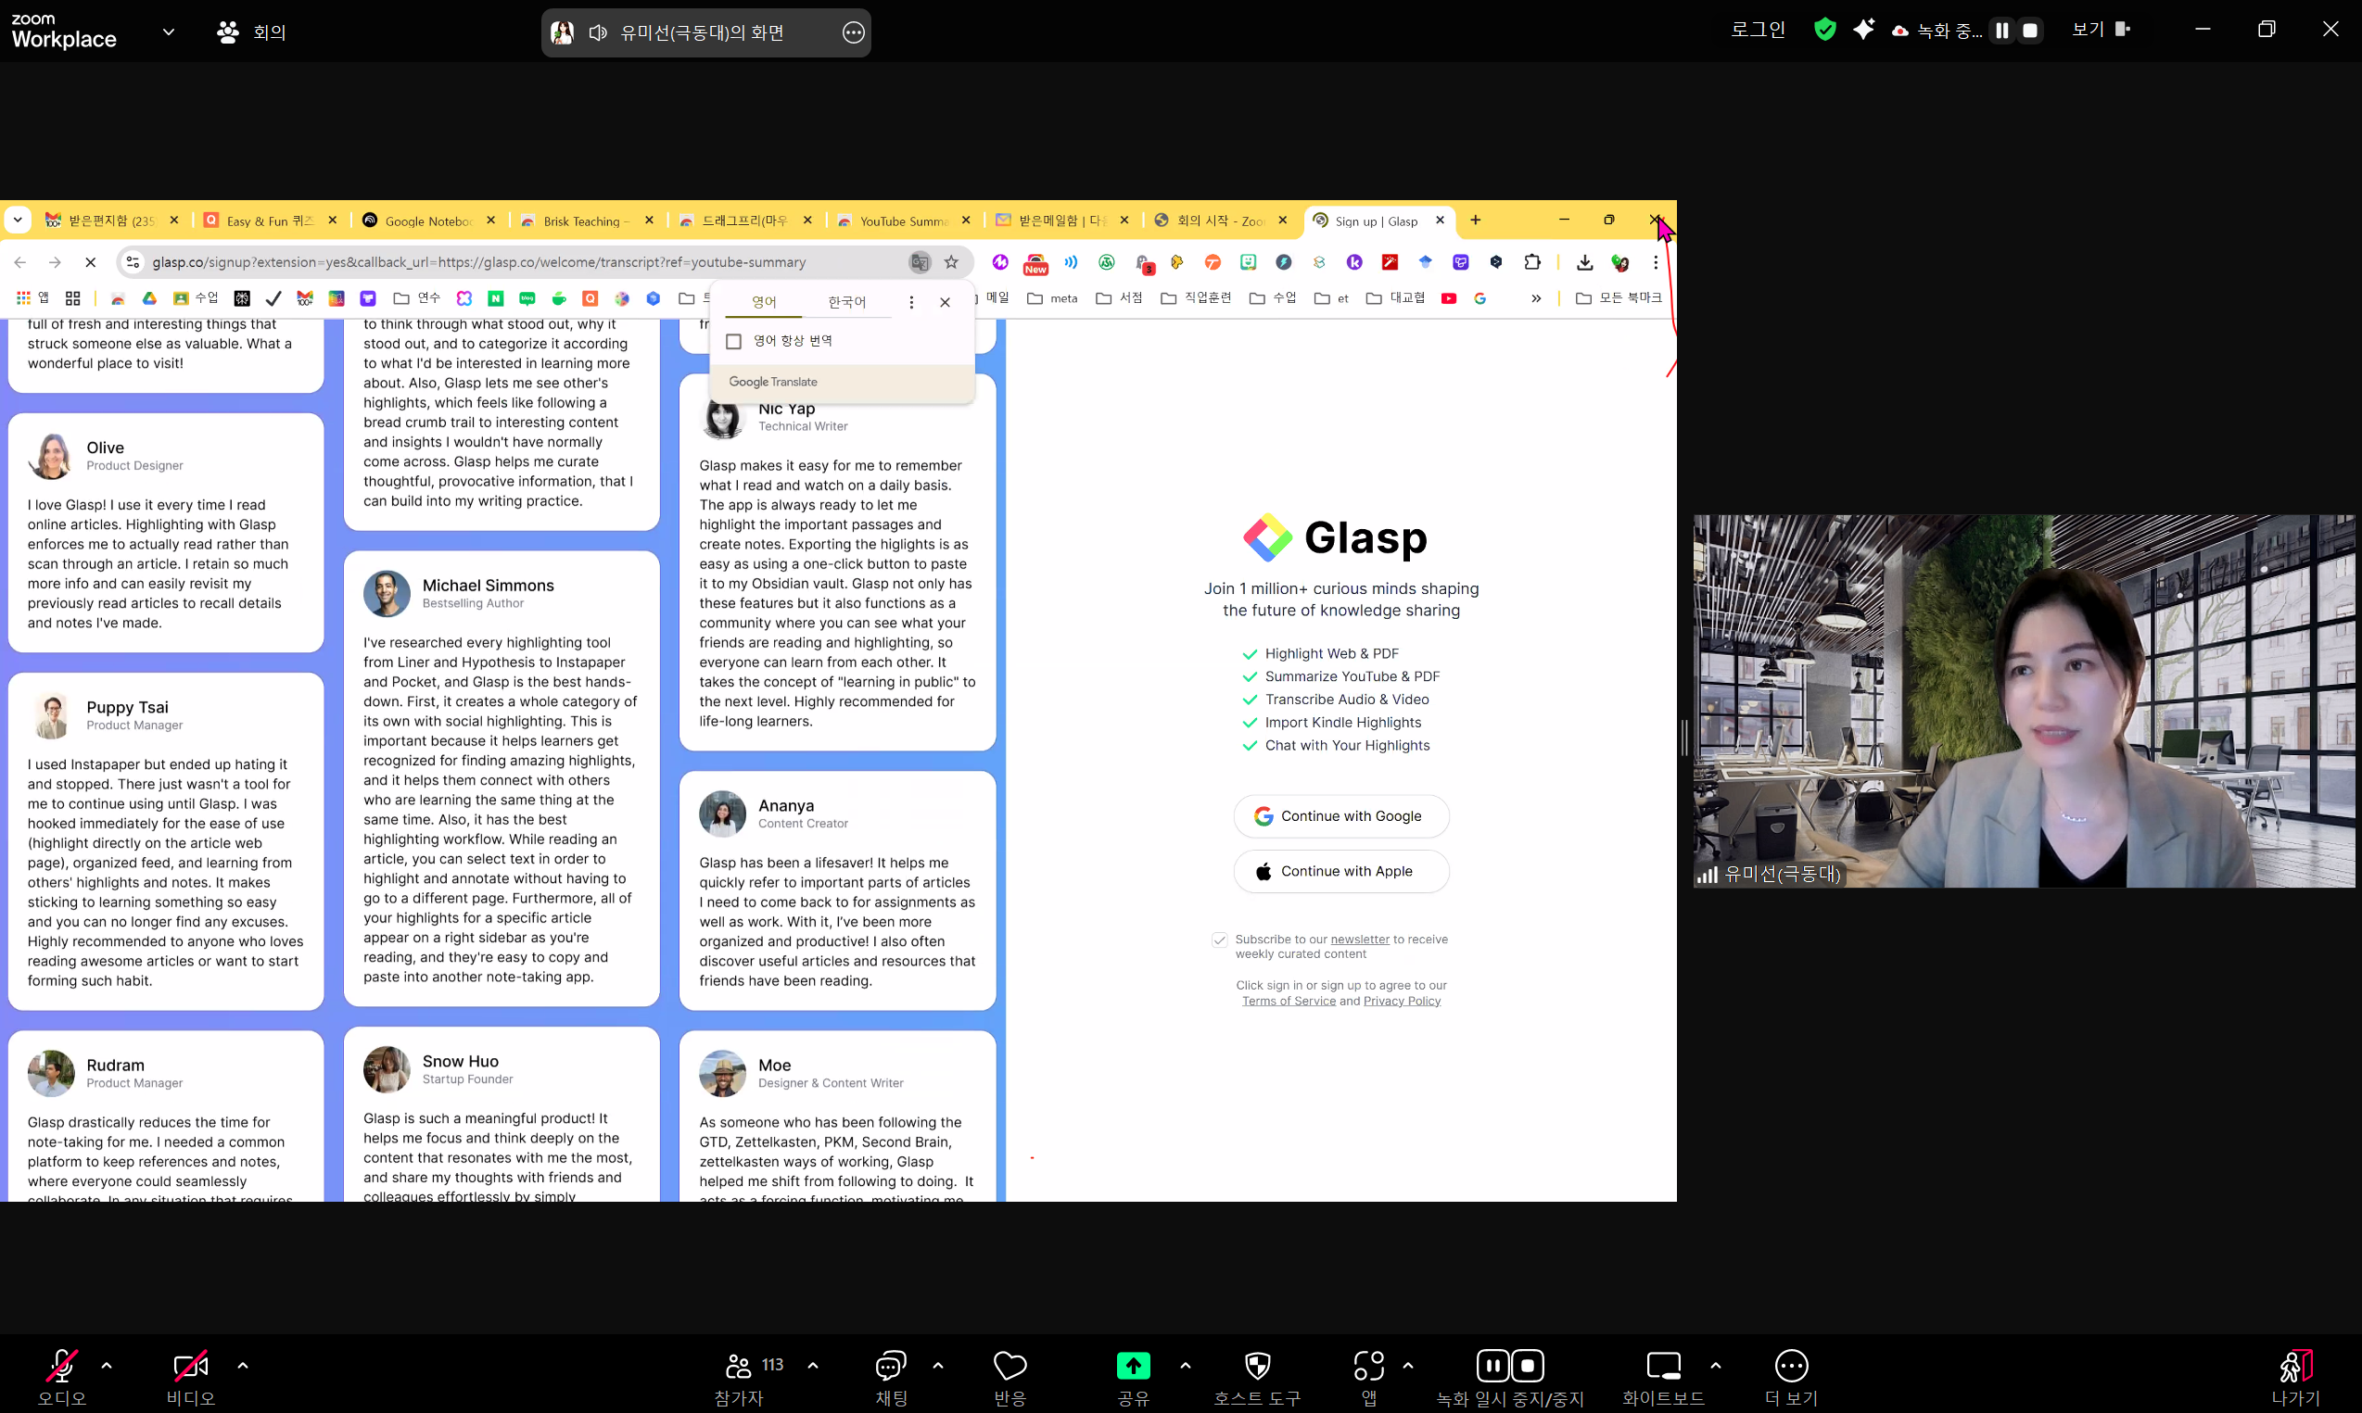Open the Zoom host tools shield
The height and width of the screenshot is (1413, 2362).
click(1257, 1366)
